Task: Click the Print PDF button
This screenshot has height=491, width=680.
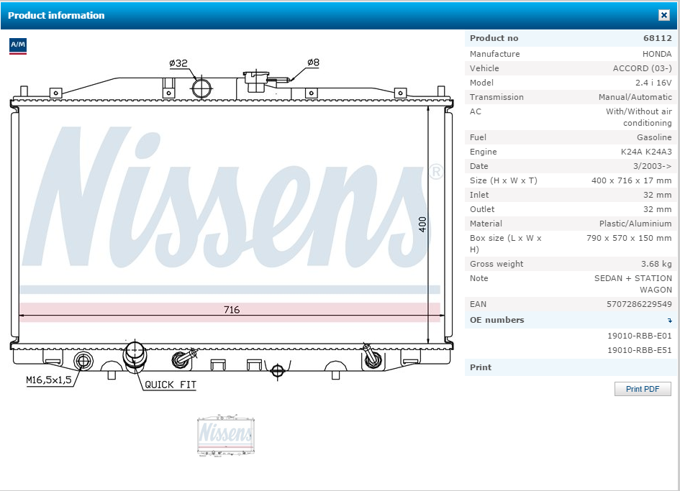Action: [x=643, y=389]
